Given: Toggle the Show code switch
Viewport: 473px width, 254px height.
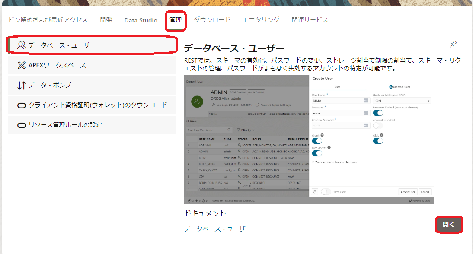Looking at the screenshot, I should (x=326, y=192).
